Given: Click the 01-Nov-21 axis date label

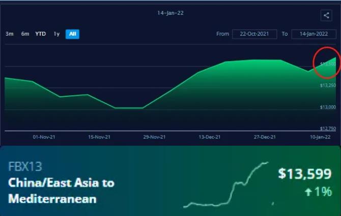Looking at the screenshot, I should click(43, 137).
